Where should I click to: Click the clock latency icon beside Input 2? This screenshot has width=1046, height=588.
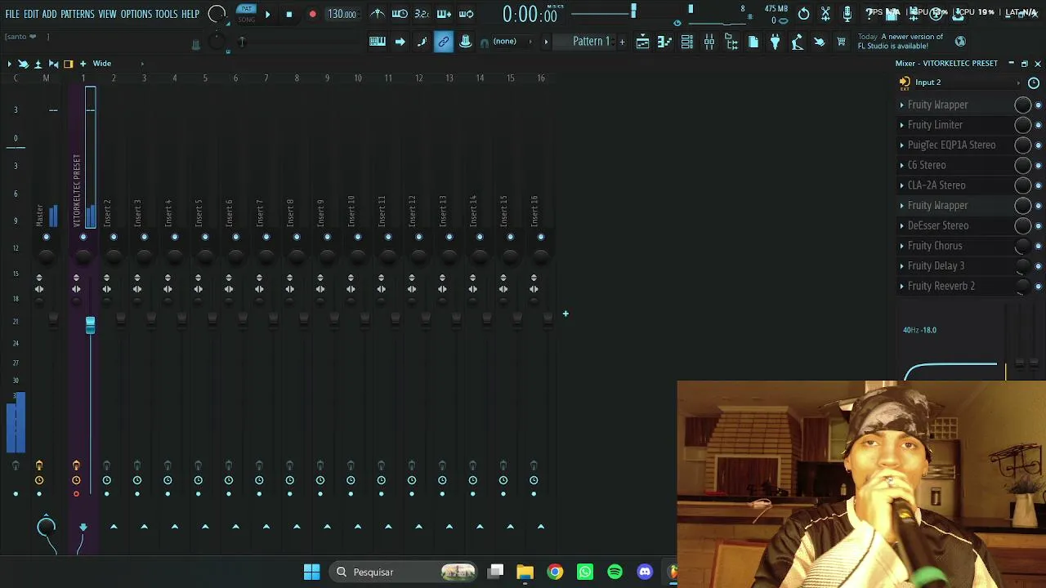tap(1034, 82)
